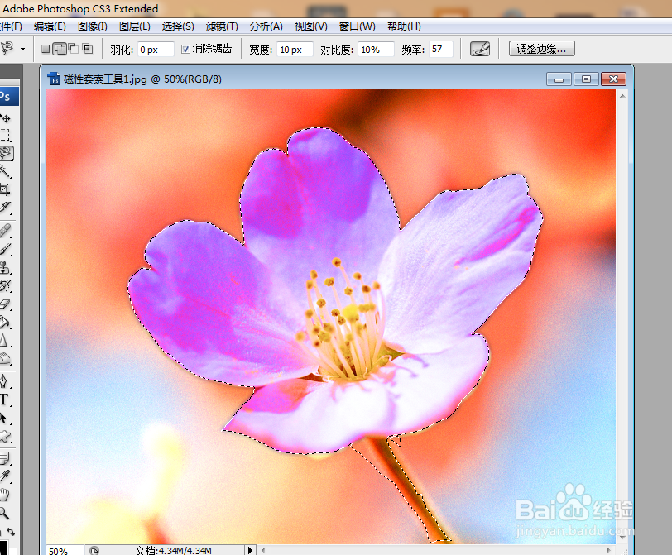Click the 频率 frequency input field
Image resolution: width=672 pixels, height=555 pixels.
[x=441, y=50]
